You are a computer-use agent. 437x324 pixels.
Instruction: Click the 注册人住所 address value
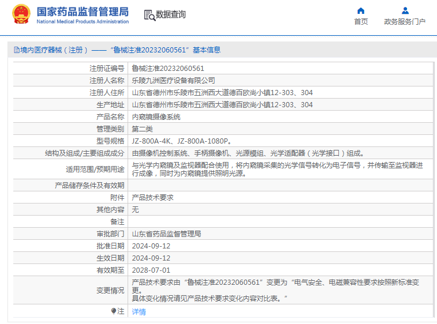(x=222, y=92)
